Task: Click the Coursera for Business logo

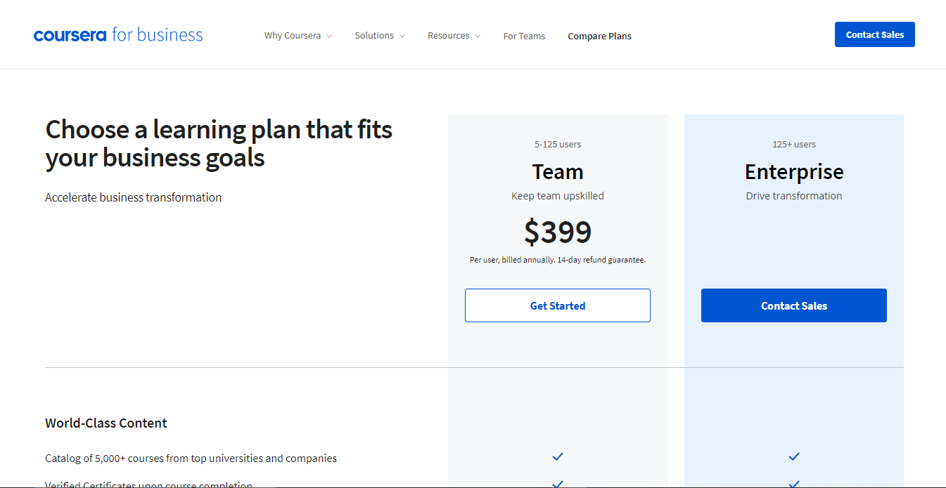Action: pyautogui.click(x=118, y=35)
